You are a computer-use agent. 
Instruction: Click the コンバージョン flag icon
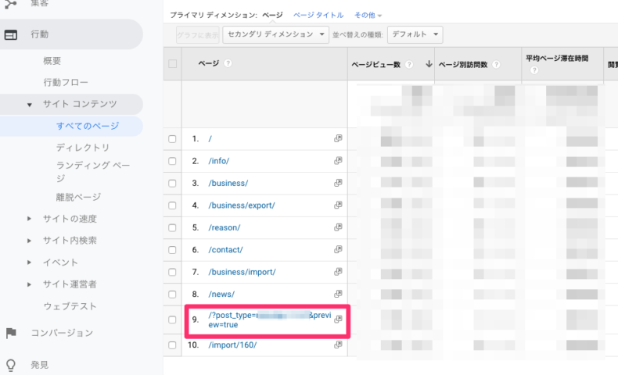click(x=11, y=333)
